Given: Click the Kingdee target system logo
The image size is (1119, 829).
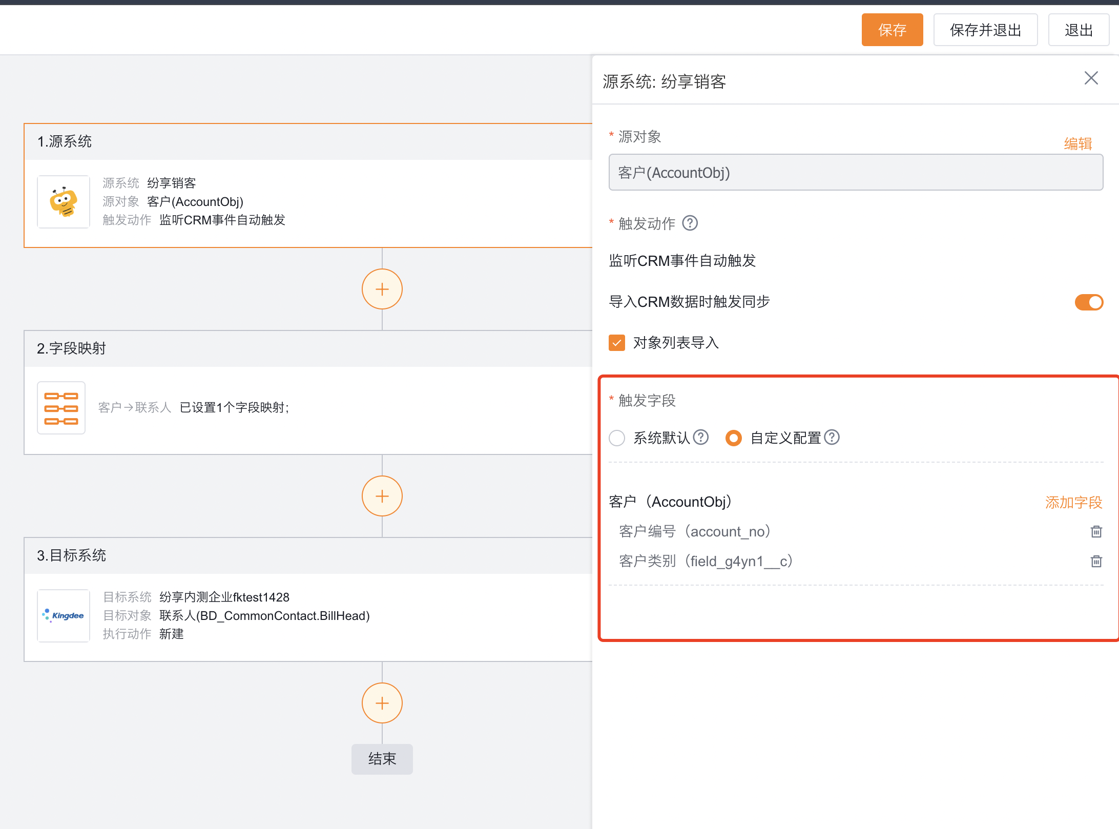Looking at the screenshot, I should [64, 615].
